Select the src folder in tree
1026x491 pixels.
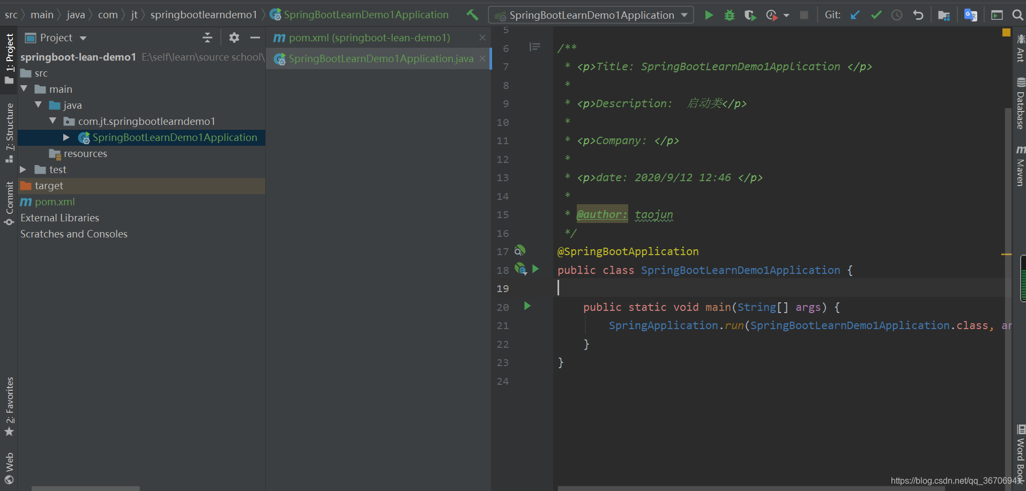pos(41,73)
